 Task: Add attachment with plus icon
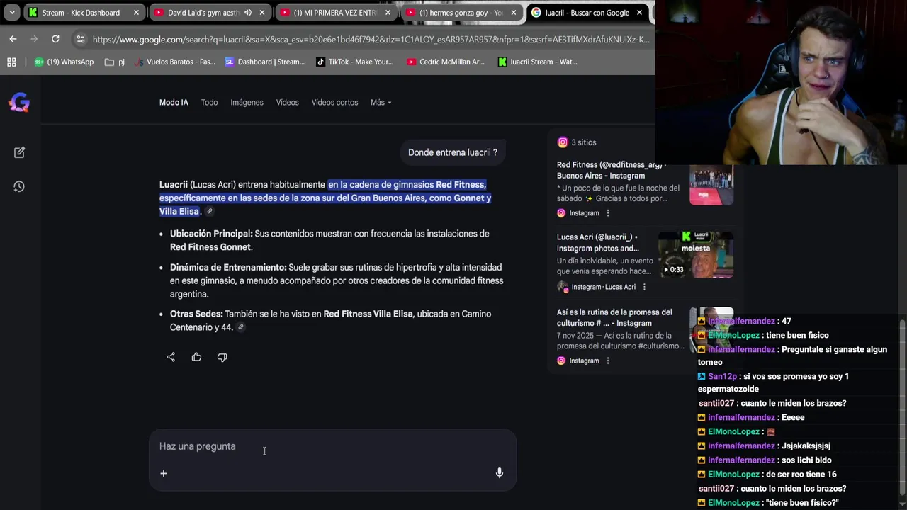tap(163, 473)
